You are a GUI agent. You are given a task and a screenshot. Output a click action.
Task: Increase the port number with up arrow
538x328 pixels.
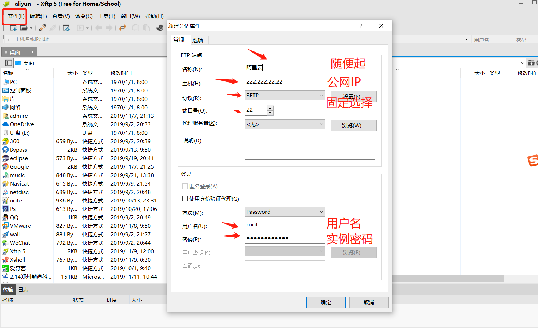point(270,108)
